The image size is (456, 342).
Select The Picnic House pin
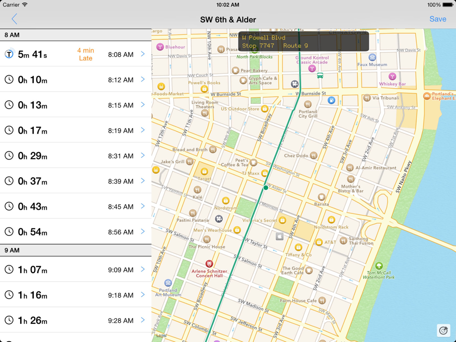(207, 239)
